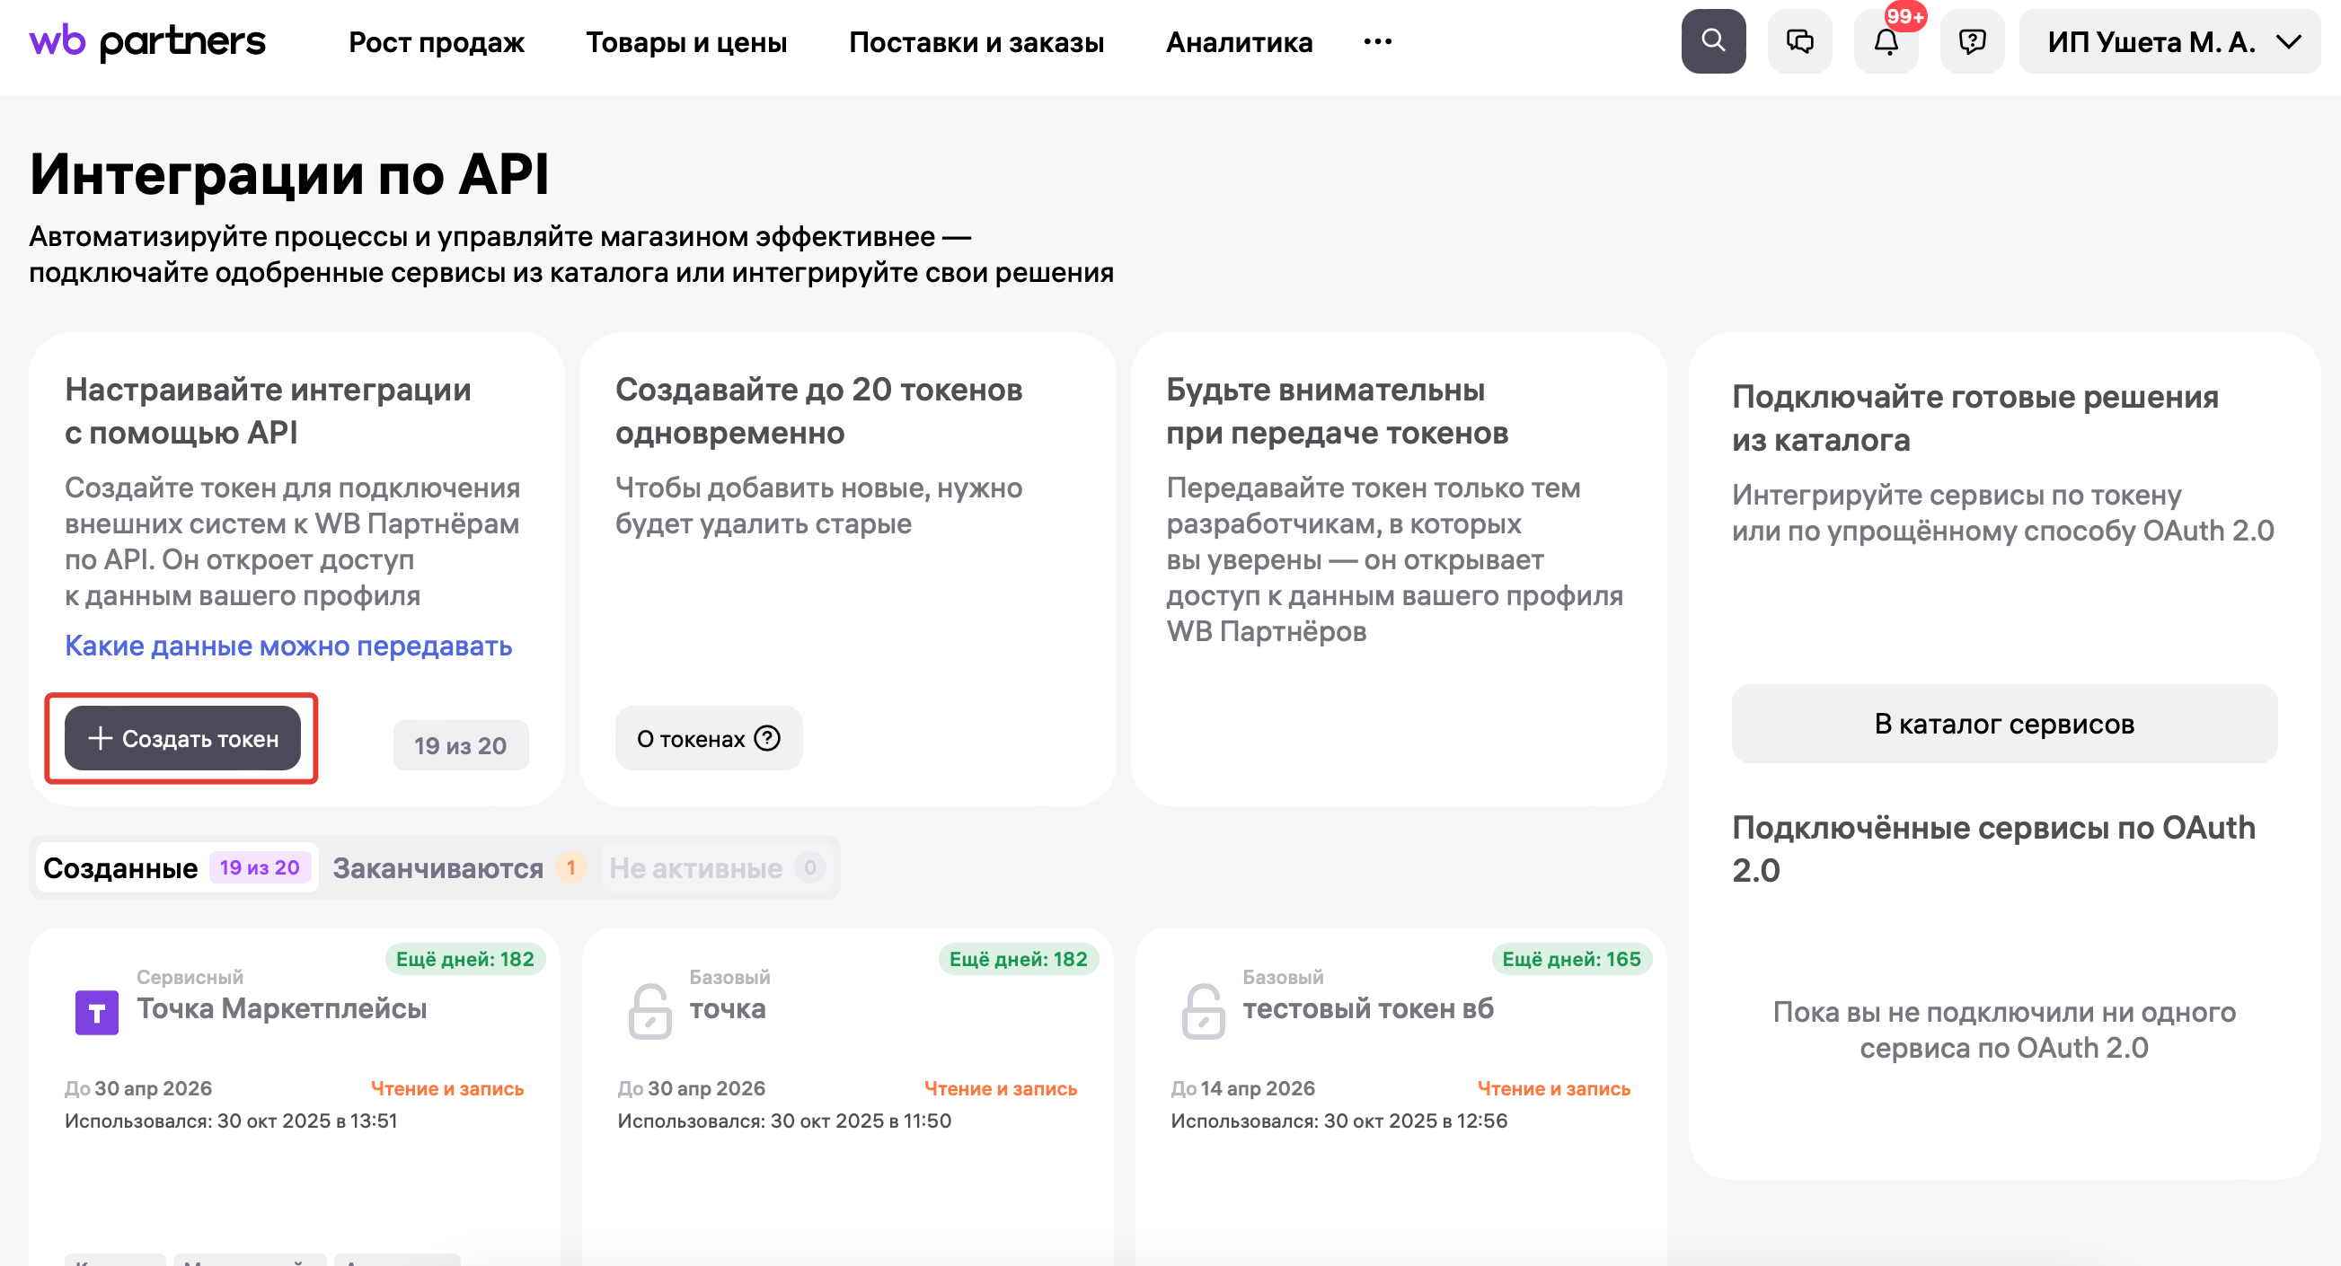2341x1266 pixels.
Task: Click the search magnifier icon
Action: click(1712, 42)
